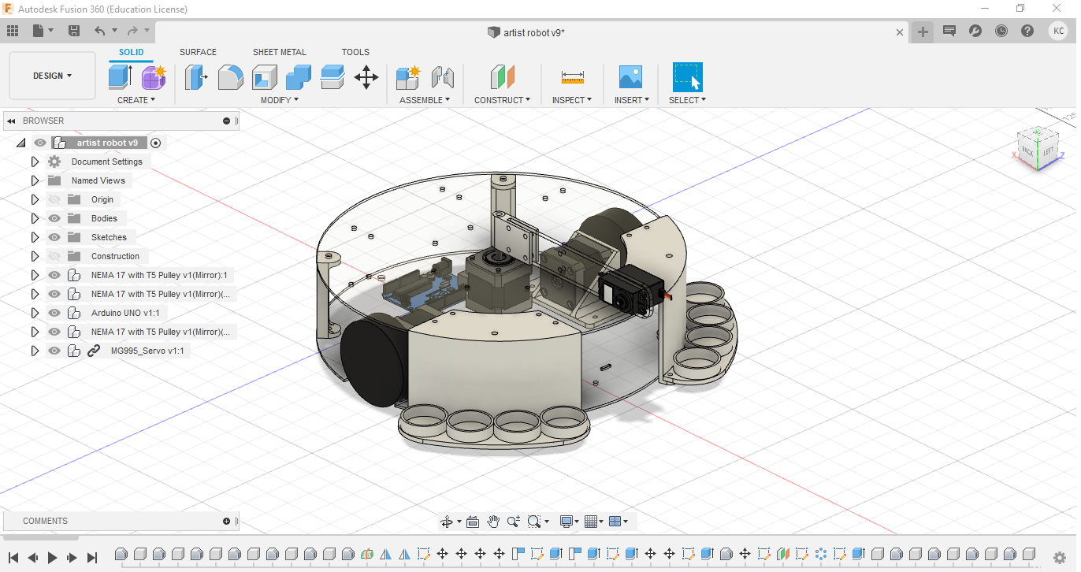Screen dimensions: 1081x572
Task: Activate the Move/Copy tool
Action: pos(366,77)
